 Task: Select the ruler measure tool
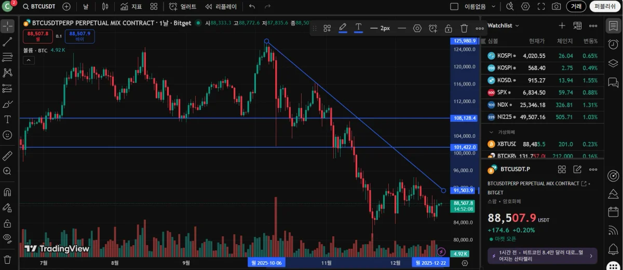(x=7, y=155)
